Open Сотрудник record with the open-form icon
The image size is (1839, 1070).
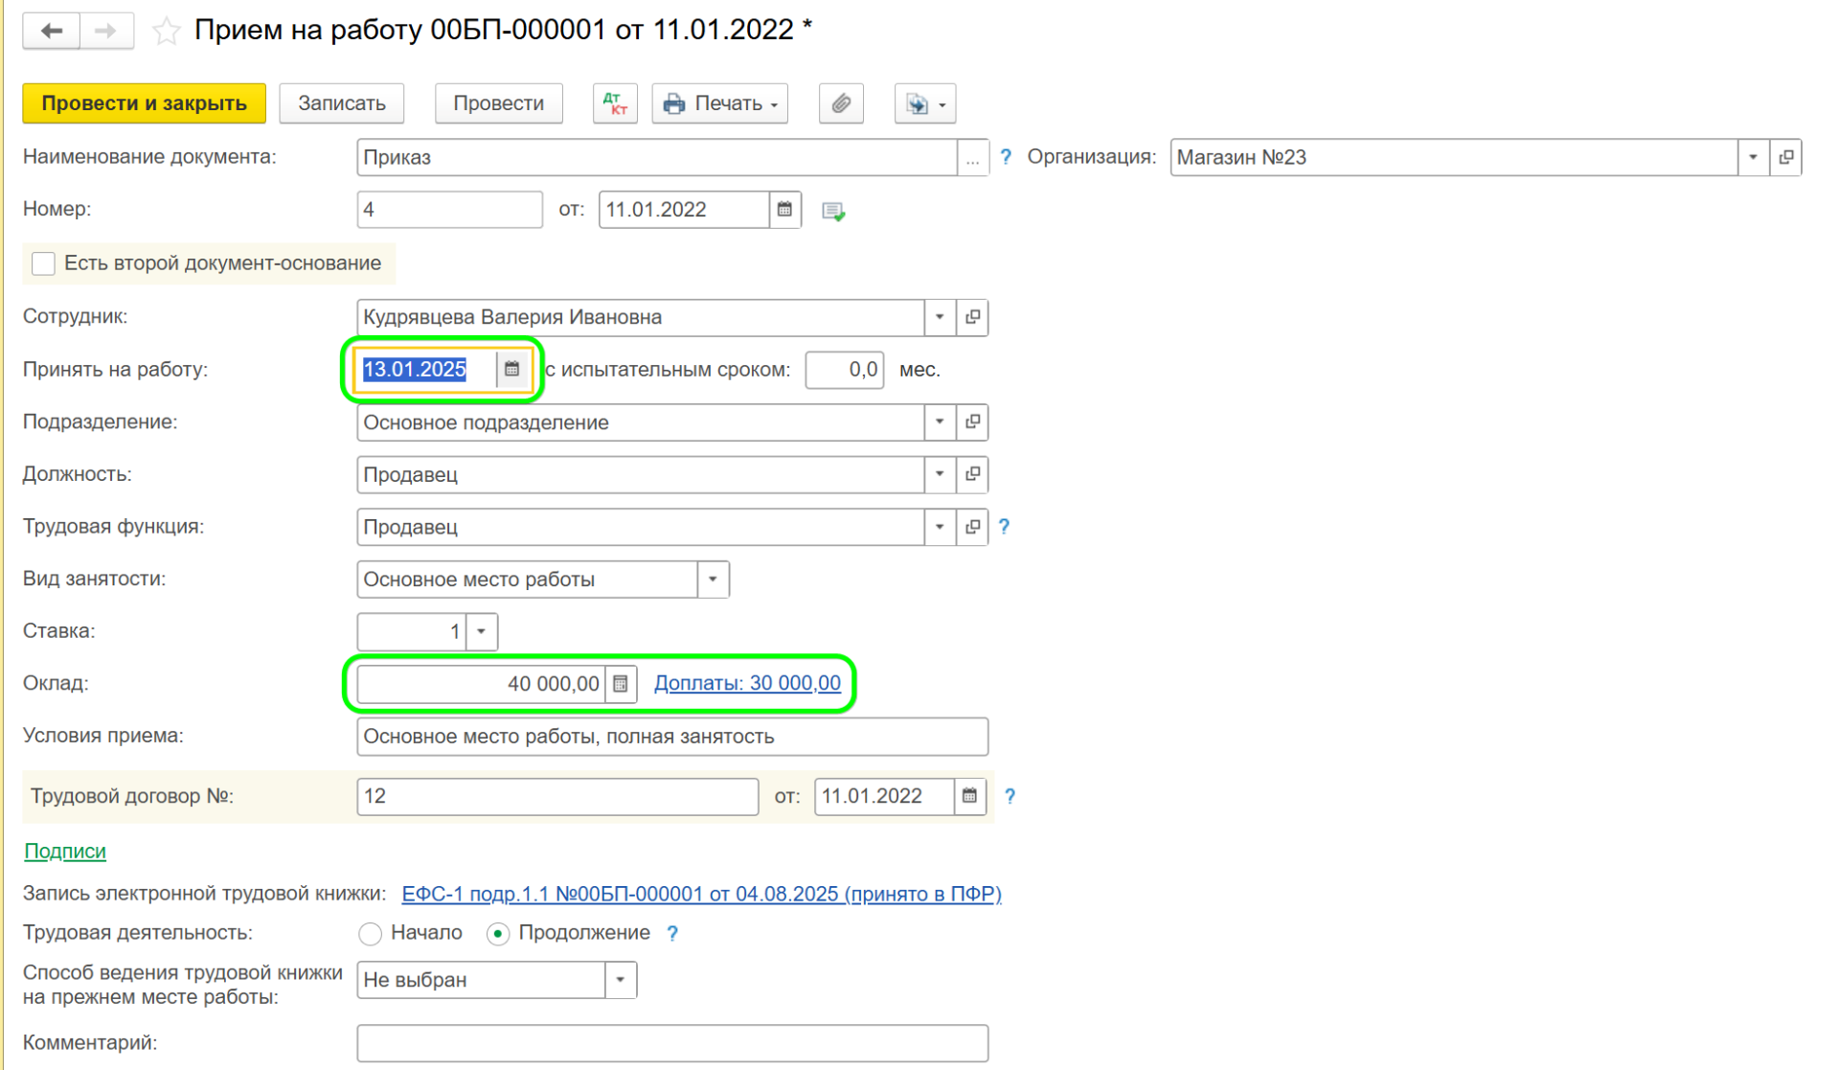[x=972, y=317]
